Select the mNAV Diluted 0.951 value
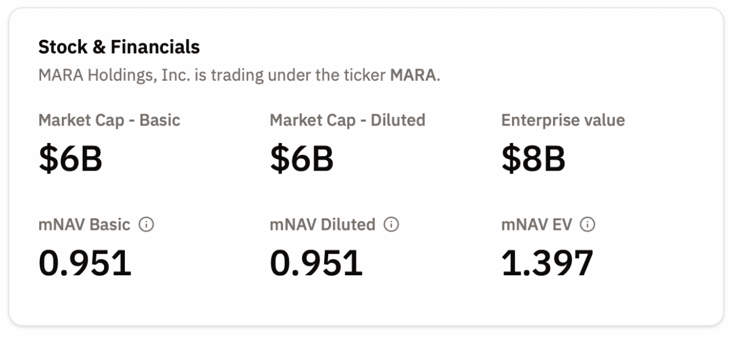This screenshot has height=337, width=735. pos(316,263)
